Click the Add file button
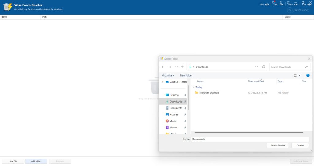The height and width of the screenshot is (166, 314). (x=13, y=161)
